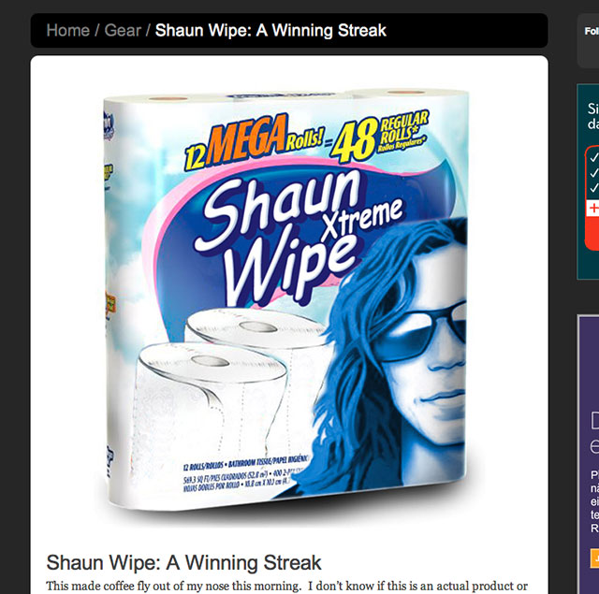Click the teal ad headline text

pyautogui.click(x=593, y=116)
